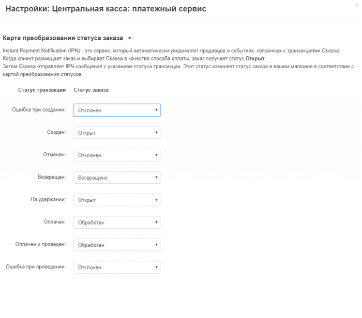Click the 'Возвращен:' label
The width and height of the screenshot is (362, 318).
52,177
